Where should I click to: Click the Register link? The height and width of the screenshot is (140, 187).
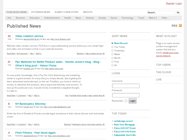click(x=170, y=3)
